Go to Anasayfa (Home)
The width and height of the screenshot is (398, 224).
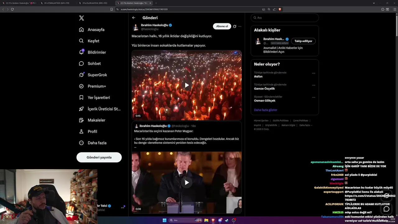(92, 30)
